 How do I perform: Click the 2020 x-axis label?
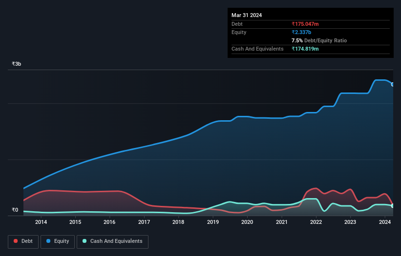[x=247, y=222]
